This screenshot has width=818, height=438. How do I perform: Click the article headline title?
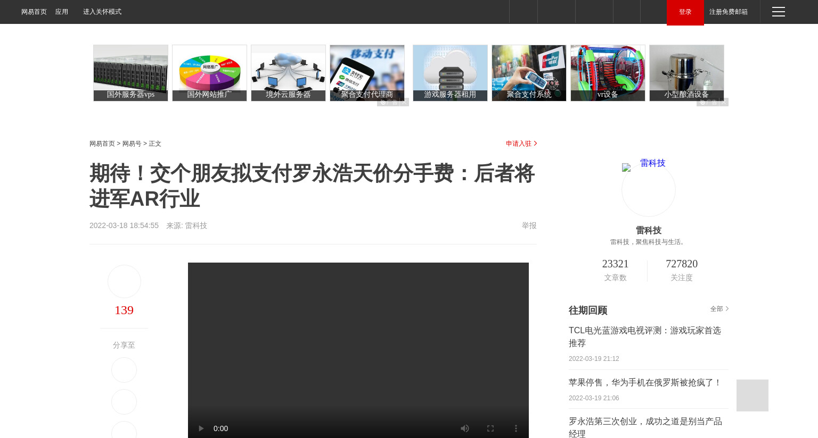coord(312,186)
